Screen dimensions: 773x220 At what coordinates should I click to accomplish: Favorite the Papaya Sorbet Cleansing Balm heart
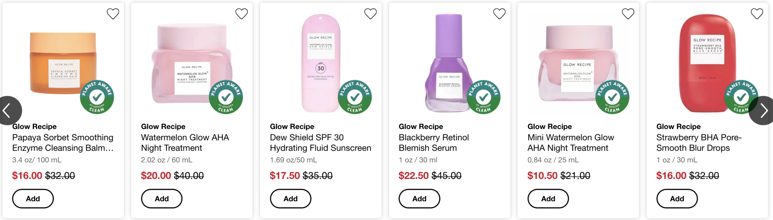click(113, 14)
